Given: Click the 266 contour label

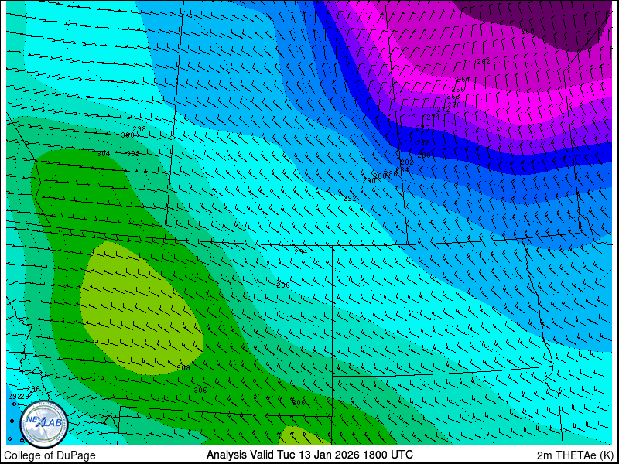Looking at the screenshot, I should click(x=458, y=90).
